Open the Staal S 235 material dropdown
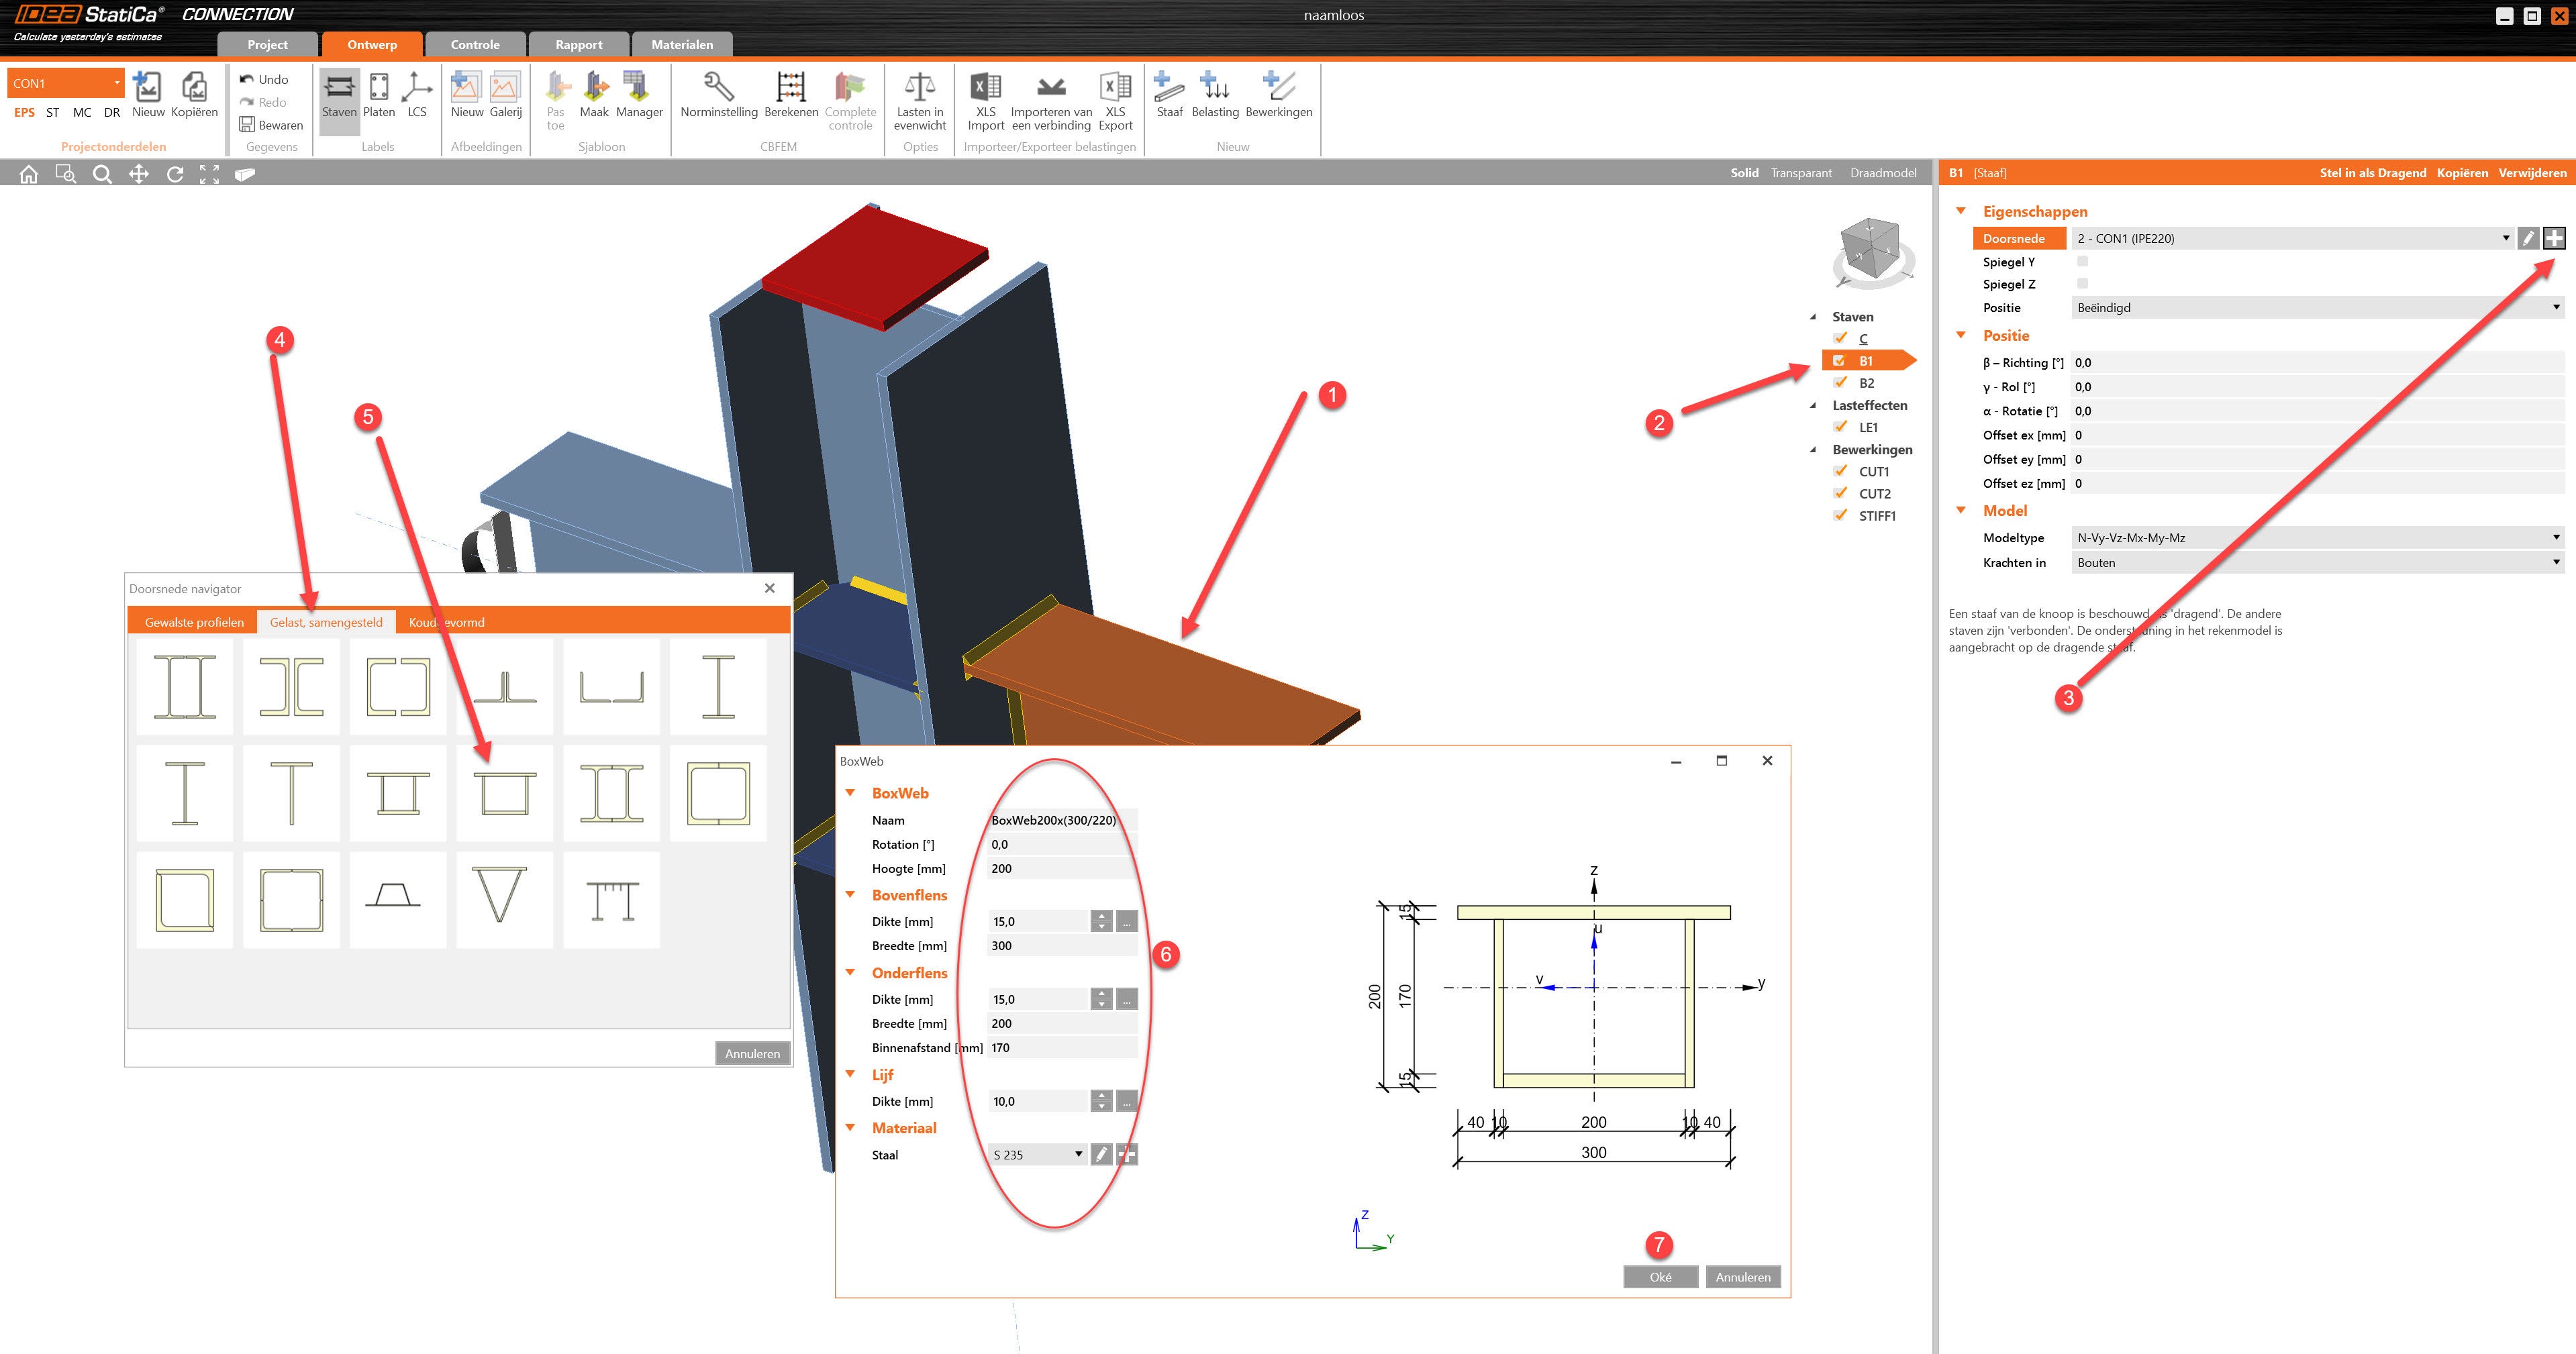 1038,1155
